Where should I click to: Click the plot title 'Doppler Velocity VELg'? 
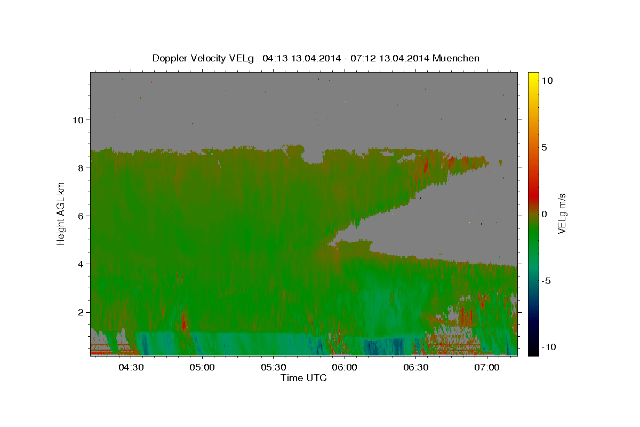[203, 58]
